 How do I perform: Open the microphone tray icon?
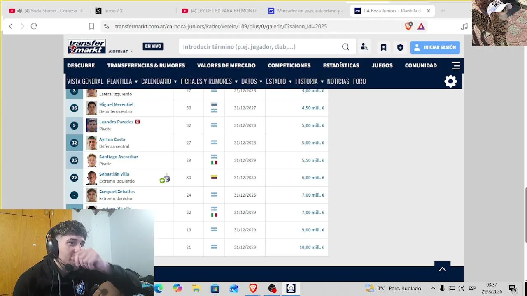[x=442, y=288]
